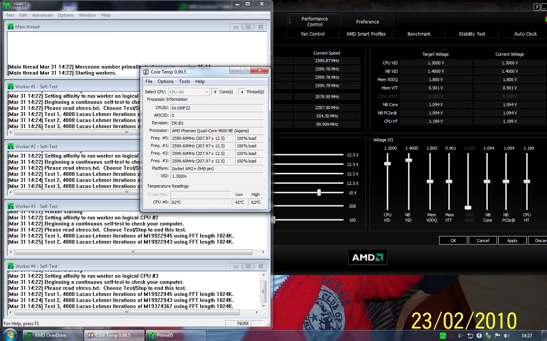Click the blue lightning bolt tray icon
The width and height of the screenshot is (547, 341).
(479, 336)
